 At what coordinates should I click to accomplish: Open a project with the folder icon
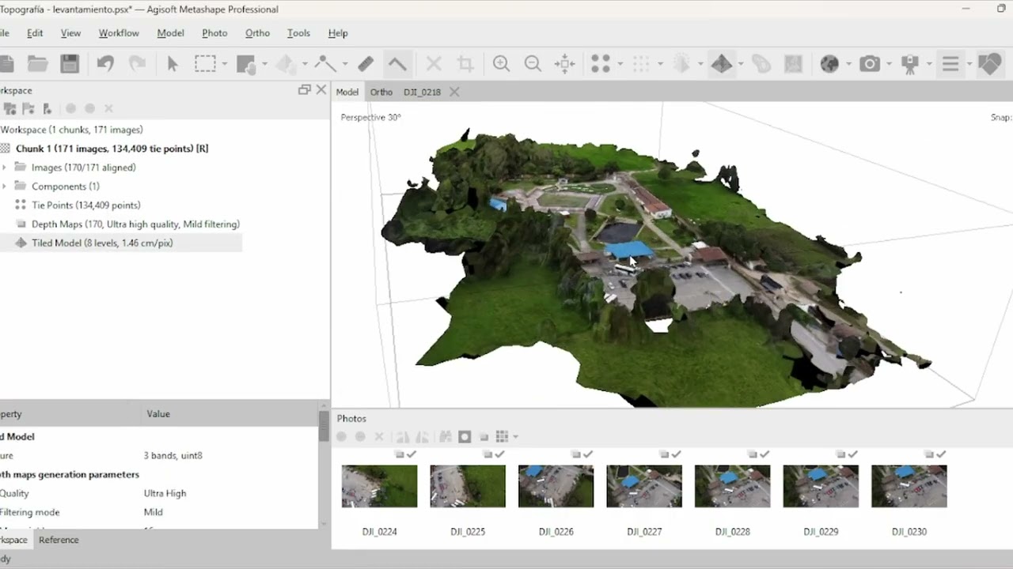(x=37, y=64)
